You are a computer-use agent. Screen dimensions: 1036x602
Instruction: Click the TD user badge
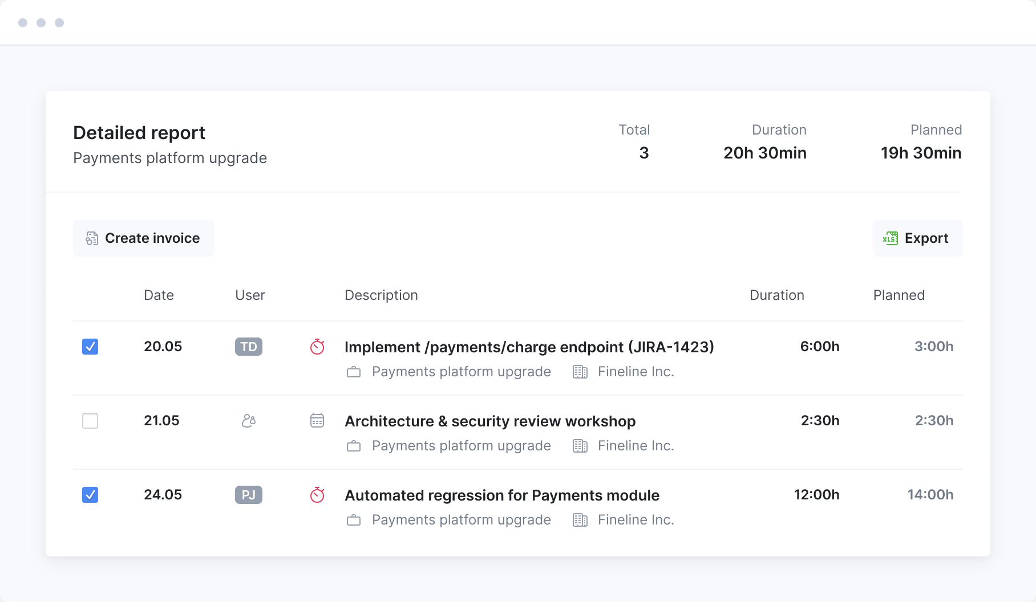click(x=249, y=347)
